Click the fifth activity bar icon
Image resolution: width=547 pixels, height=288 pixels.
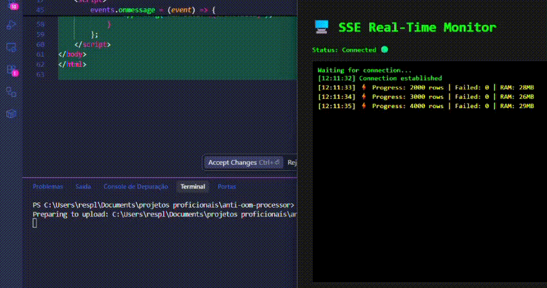(11, 91)
